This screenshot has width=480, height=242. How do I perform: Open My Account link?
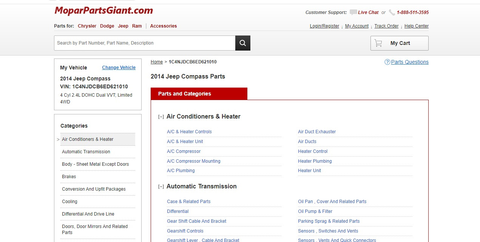click(x=357, y=26)
